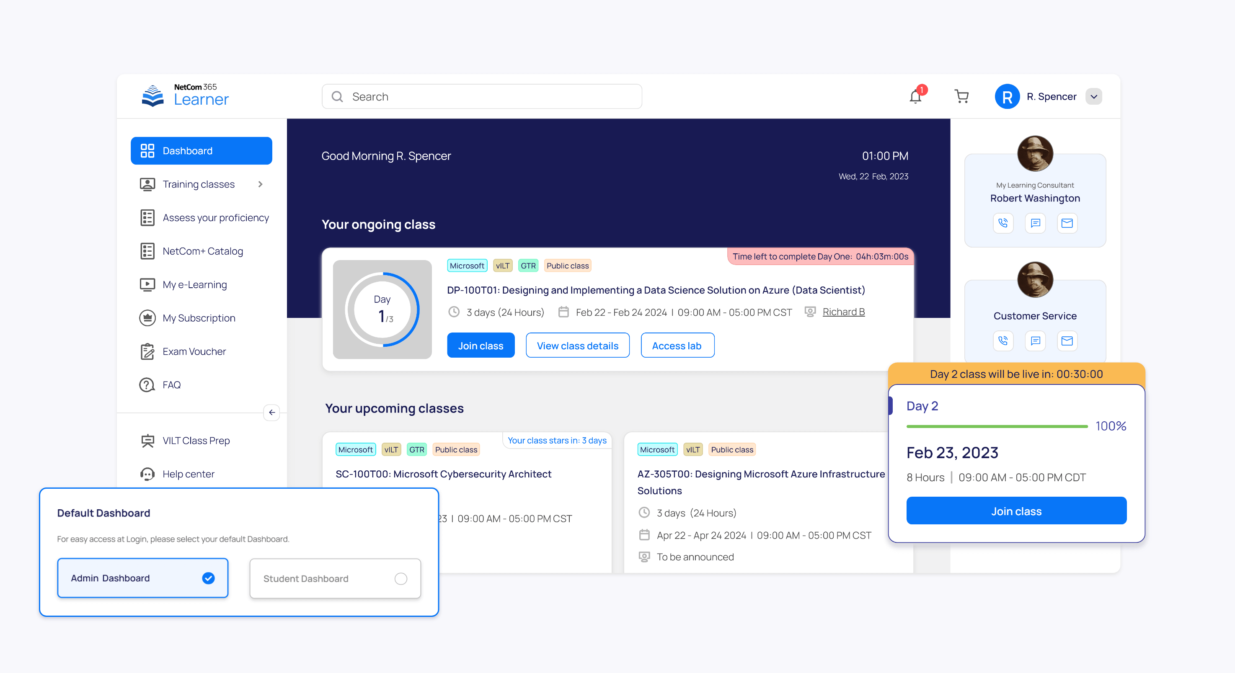Click Microsoft tag on ongoing class
This screenshot has height=673, width=1235.
pos(467,266)
